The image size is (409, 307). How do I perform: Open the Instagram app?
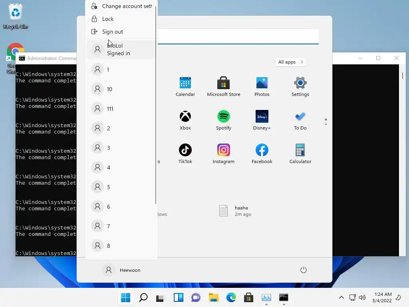[x=224, y=154]
